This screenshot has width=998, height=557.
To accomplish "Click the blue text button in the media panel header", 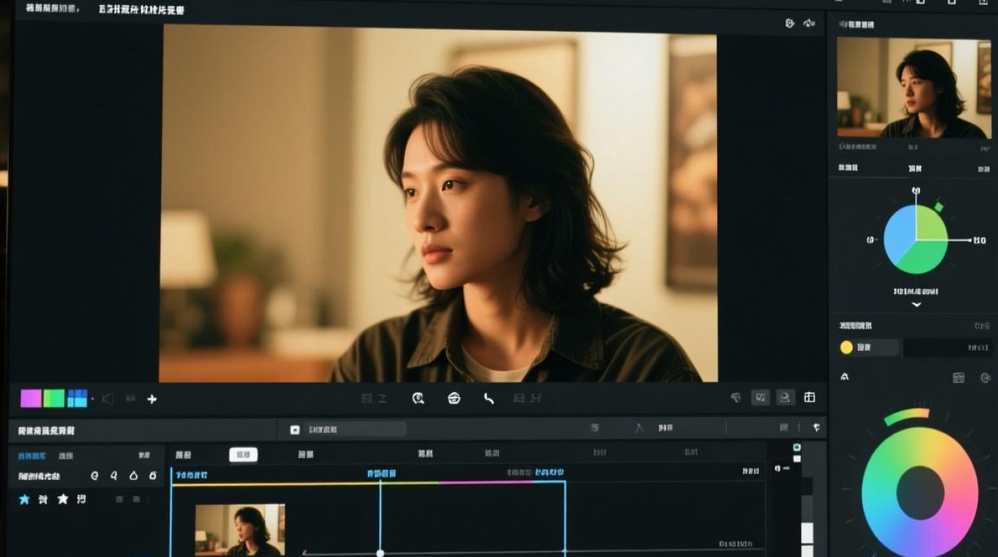I will [32, 456].
